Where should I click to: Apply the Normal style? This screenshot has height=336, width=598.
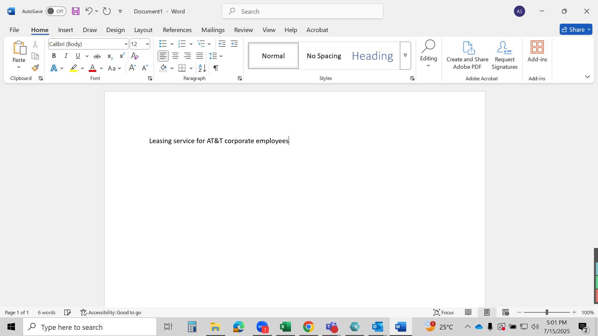pos(273,56)
